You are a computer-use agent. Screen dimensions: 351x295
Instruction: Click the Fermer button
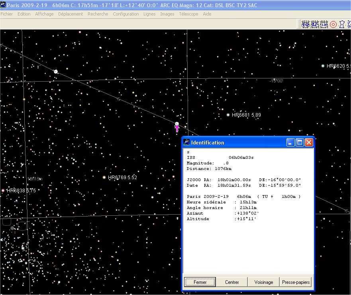(x=200, y=282)
